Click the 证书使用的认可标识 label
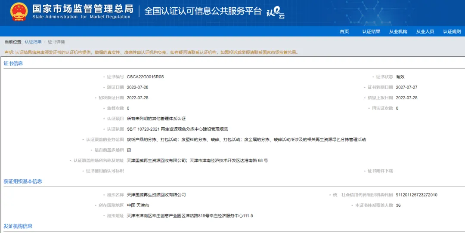Viewport: 465px width, 233px height. coord(105,171)
